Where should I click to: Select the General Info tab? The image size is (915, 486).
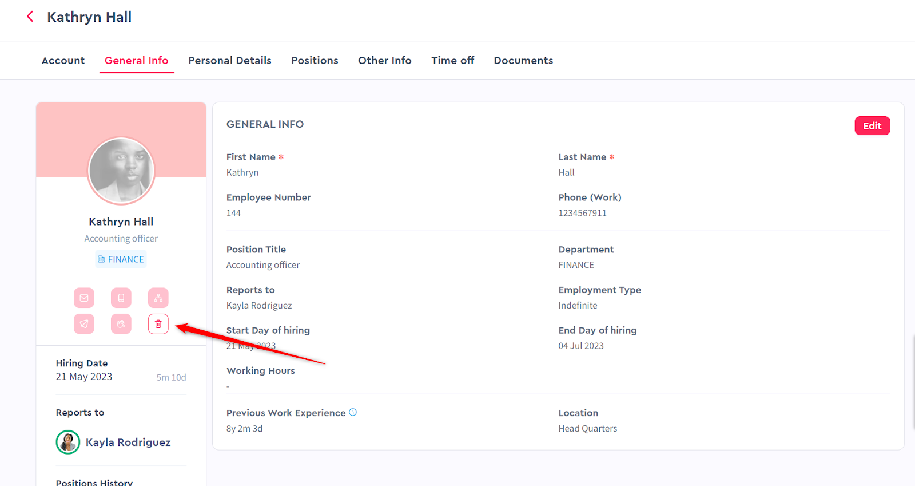tap(136, 61)
